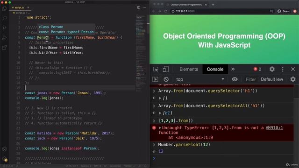Open Run and Debug view

point(4,38)
